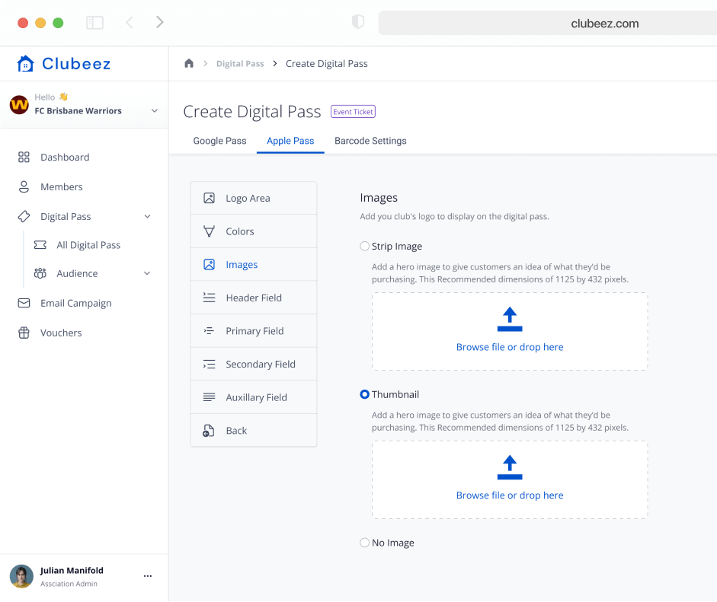The image size is (717, 602).
Task: Select the Thumbnail radio button
Action: click(364, 395)
